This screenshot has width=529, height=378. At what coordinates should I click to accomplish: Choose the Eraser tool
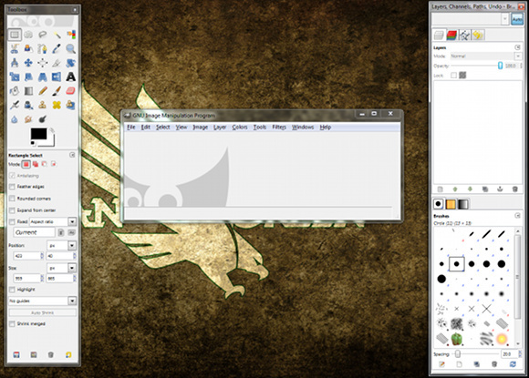[x=70, y=91]
